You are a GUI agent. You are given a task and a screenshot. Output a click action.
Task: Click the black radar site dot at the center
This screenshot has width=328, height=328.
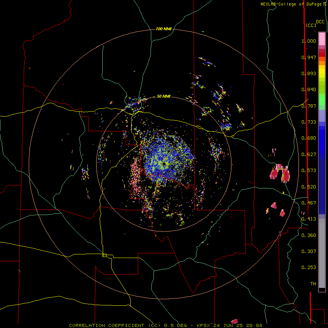coord(164,164)
